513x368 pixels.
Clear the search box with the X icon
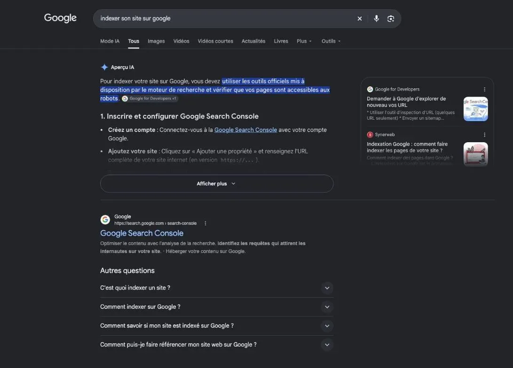click(360, 19)
